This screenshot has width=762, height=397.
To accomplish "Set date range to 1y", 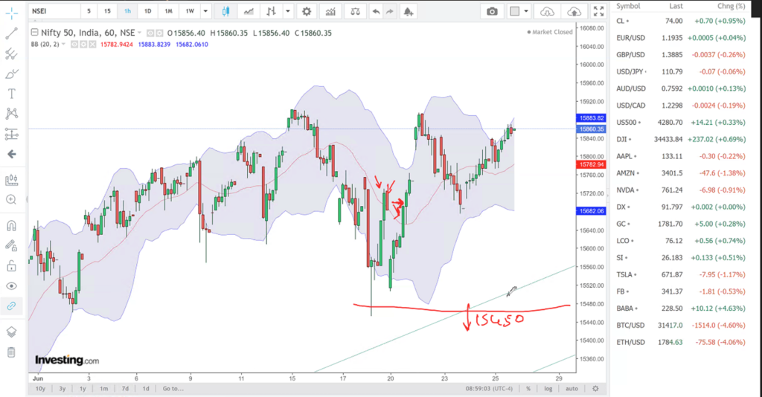I will point(83,388).
